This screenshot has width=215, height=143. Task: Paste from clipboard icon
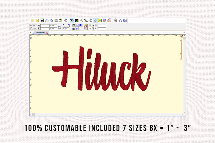click(56, 20)
